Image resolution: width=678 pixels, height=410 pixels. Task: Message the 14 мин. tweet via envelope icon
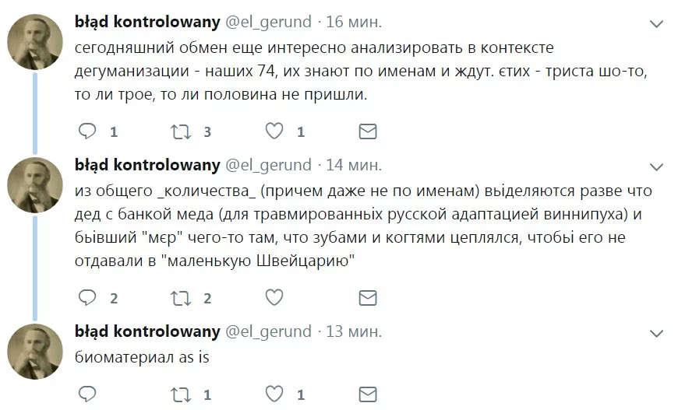(367, 297)
